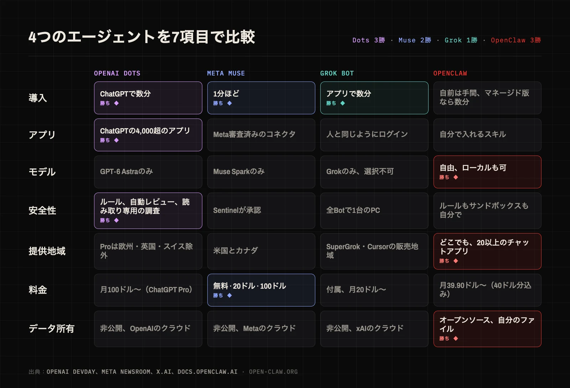
Task: Click the 導入 row label
Action: [x=38, y=98]
